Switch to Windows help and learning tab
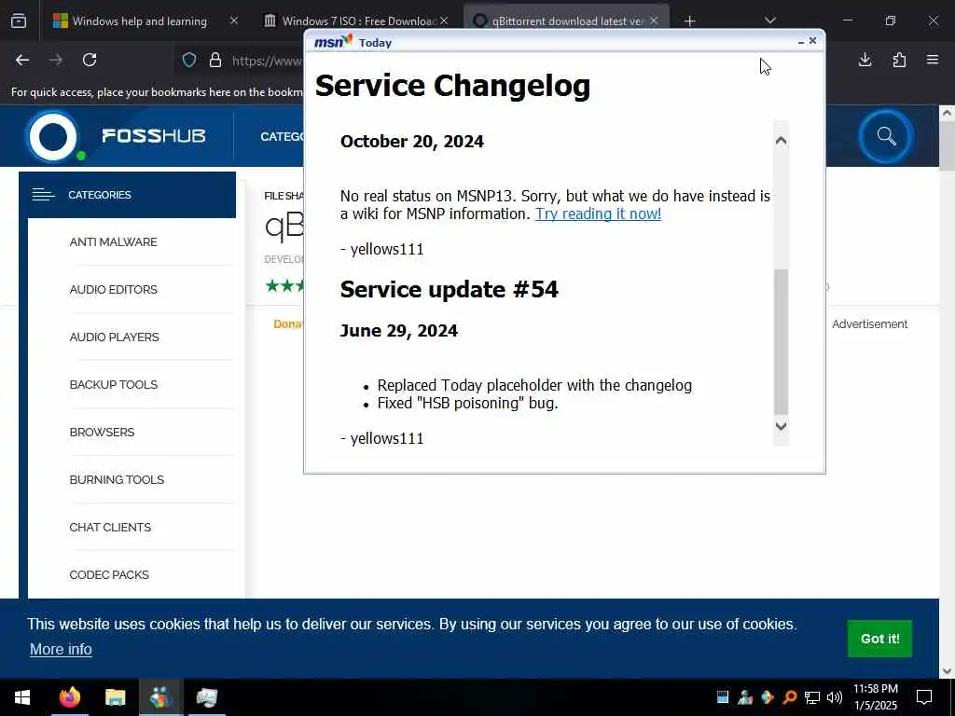Viewport: 955px width, 716px height. [139, 21]
